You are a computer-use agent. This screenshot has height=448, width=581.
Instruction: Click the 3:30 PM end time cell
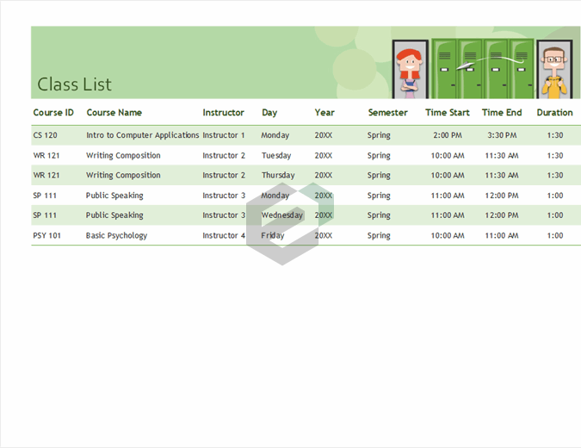point(502,135)
